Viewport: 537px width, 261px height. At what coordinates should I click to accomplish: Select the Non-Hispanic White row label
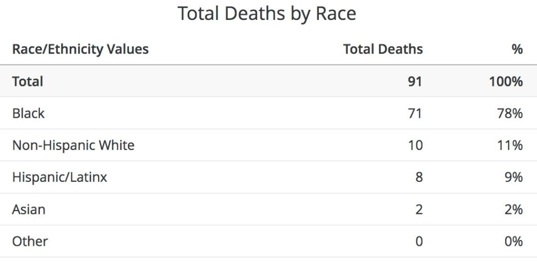tap(73, 145)
